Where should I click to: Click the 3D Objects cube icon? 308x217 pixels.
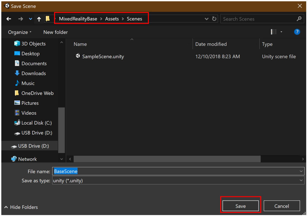point(17,43)
